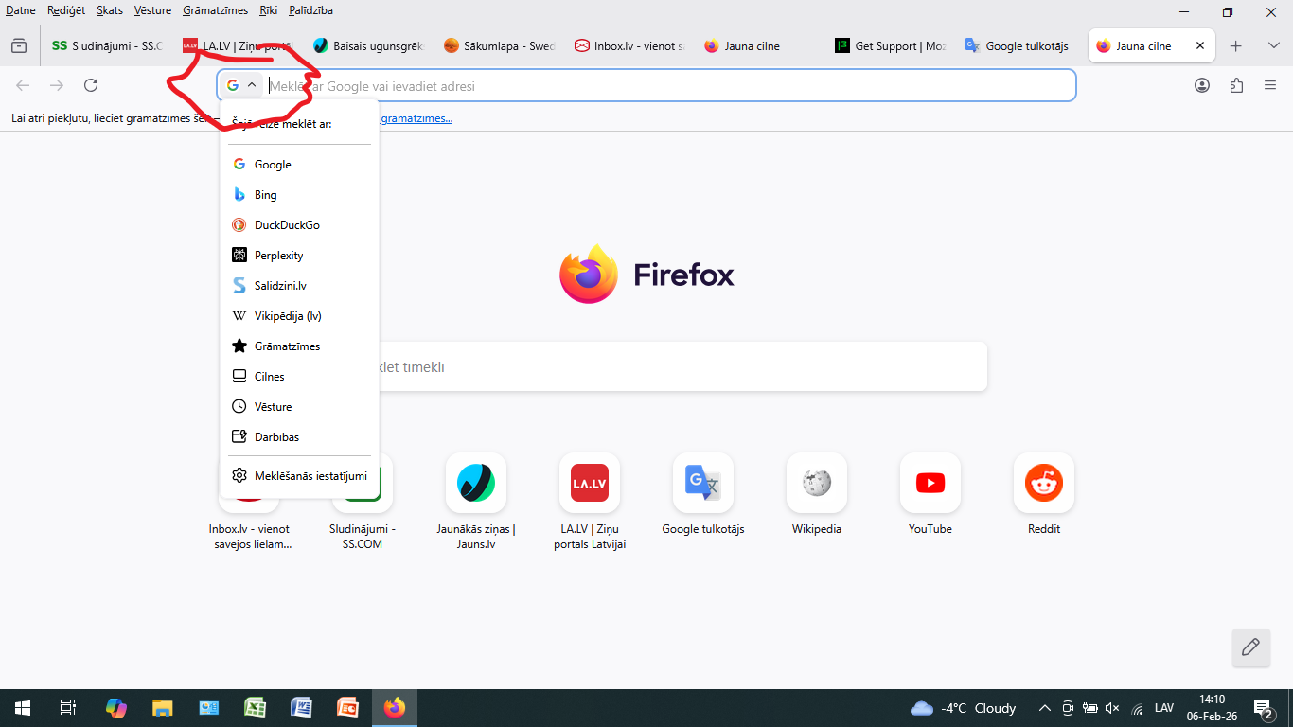Choose Perplexity from the search list

[299, 256]
